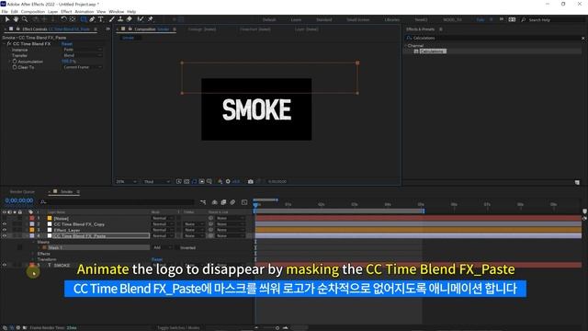Select the Pen tool
The image size is (588, 331).
(x=92, y=19)
